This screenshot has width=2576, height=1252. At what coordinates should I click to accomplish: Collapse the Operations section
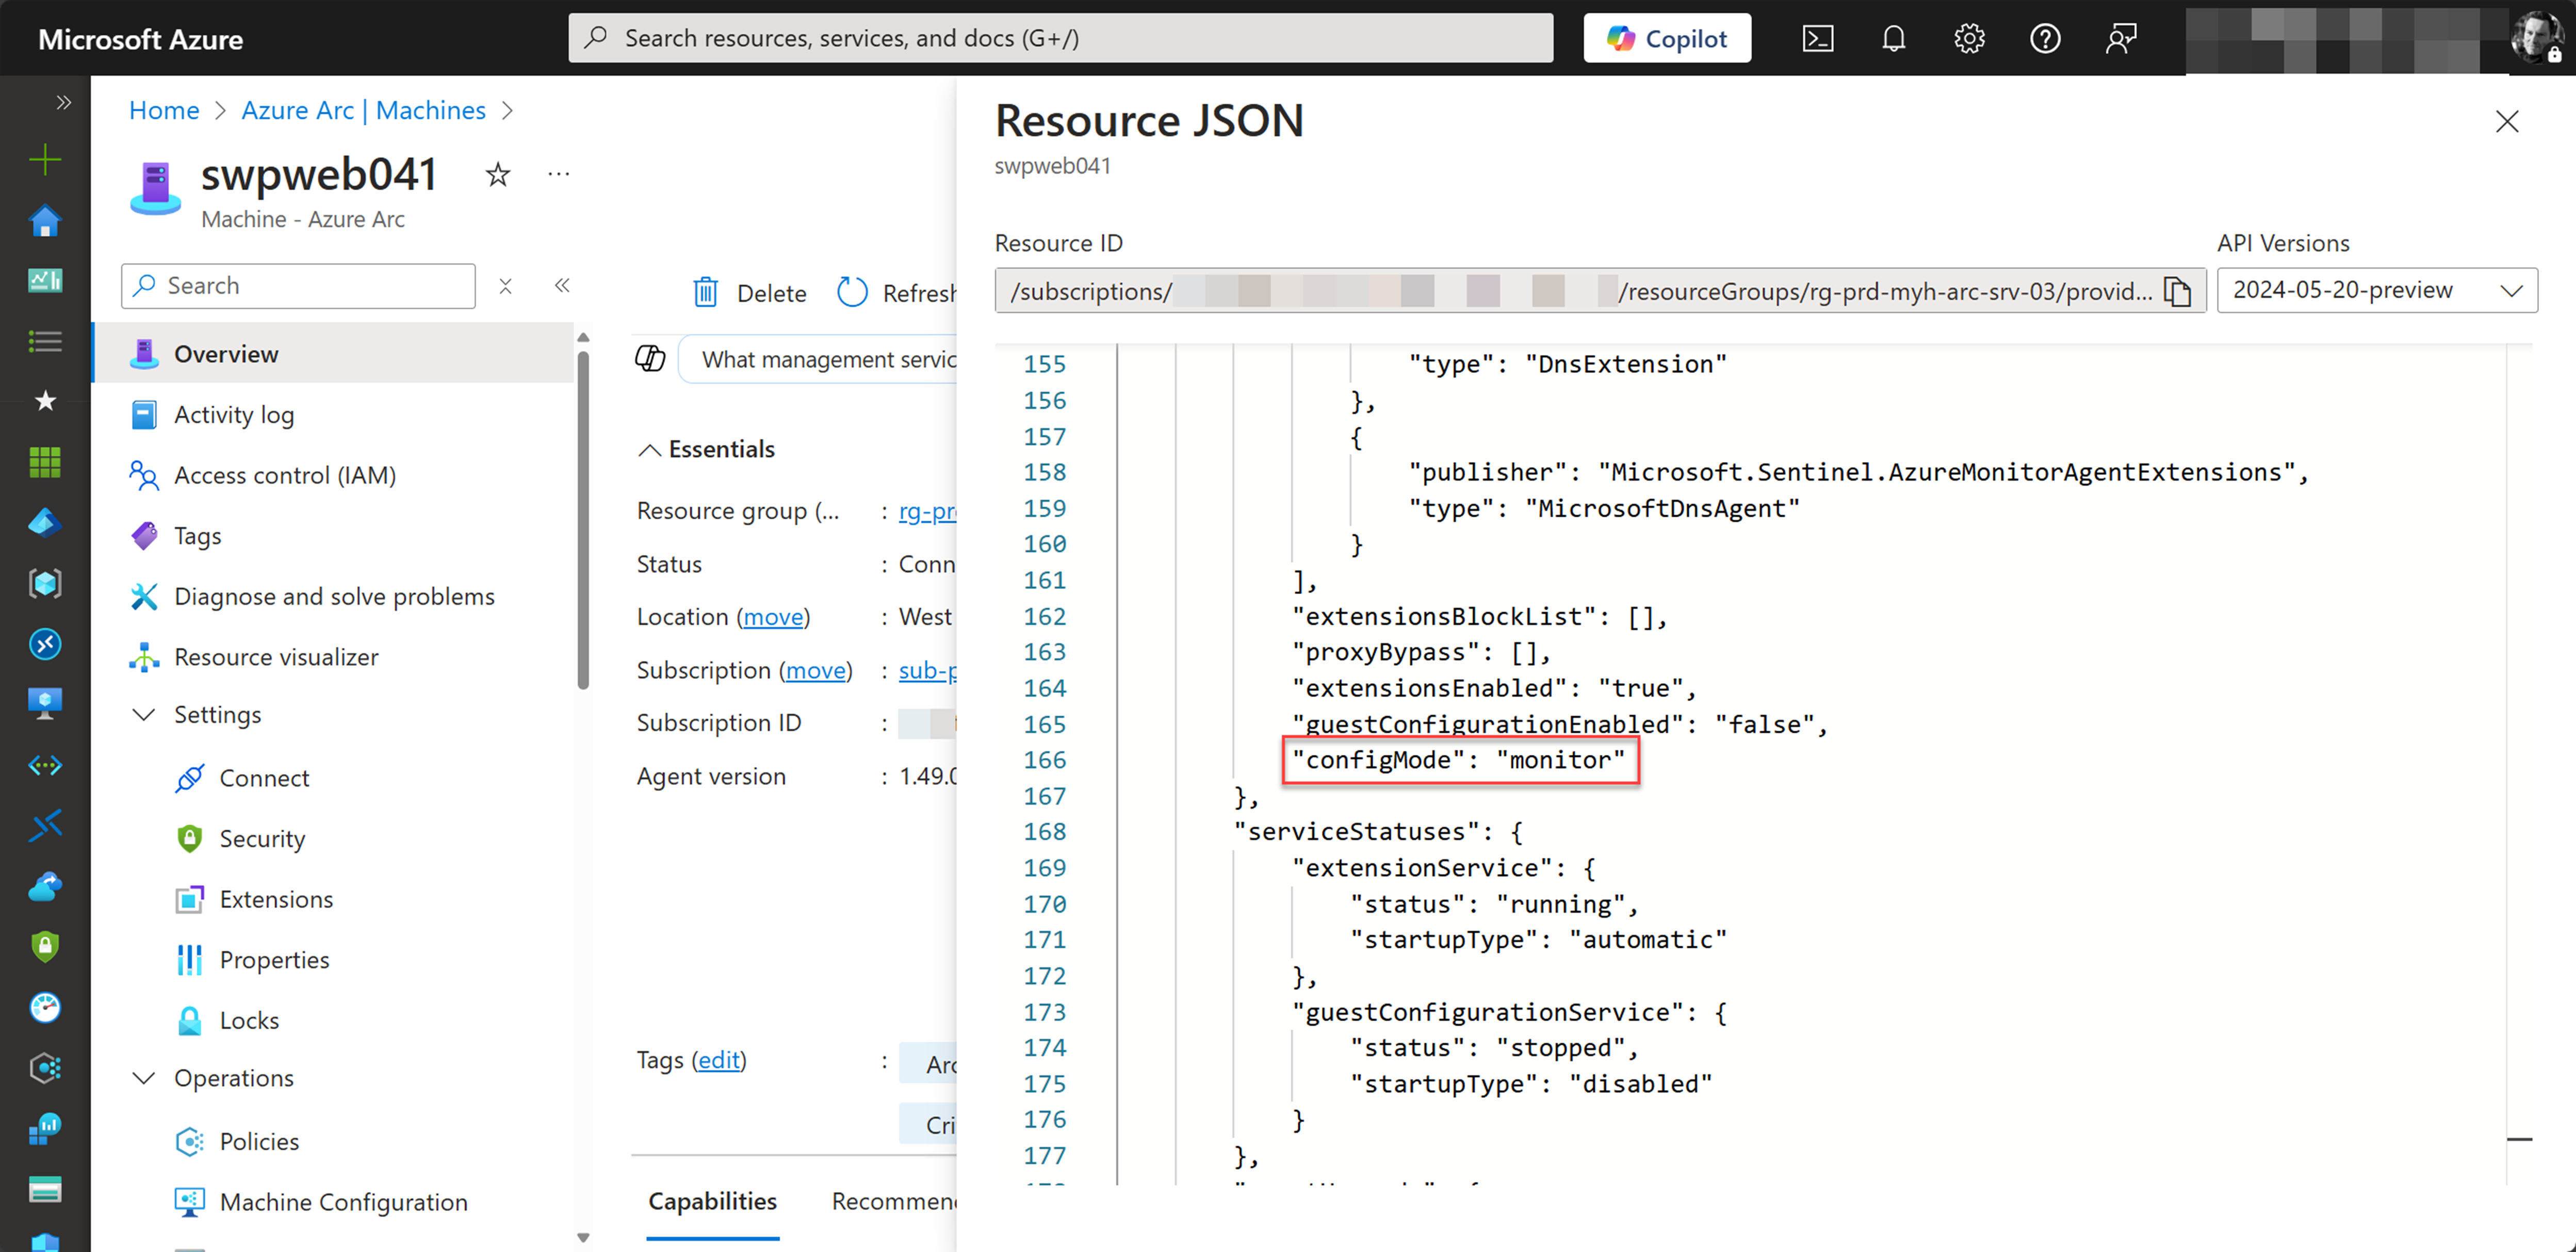144,1078
